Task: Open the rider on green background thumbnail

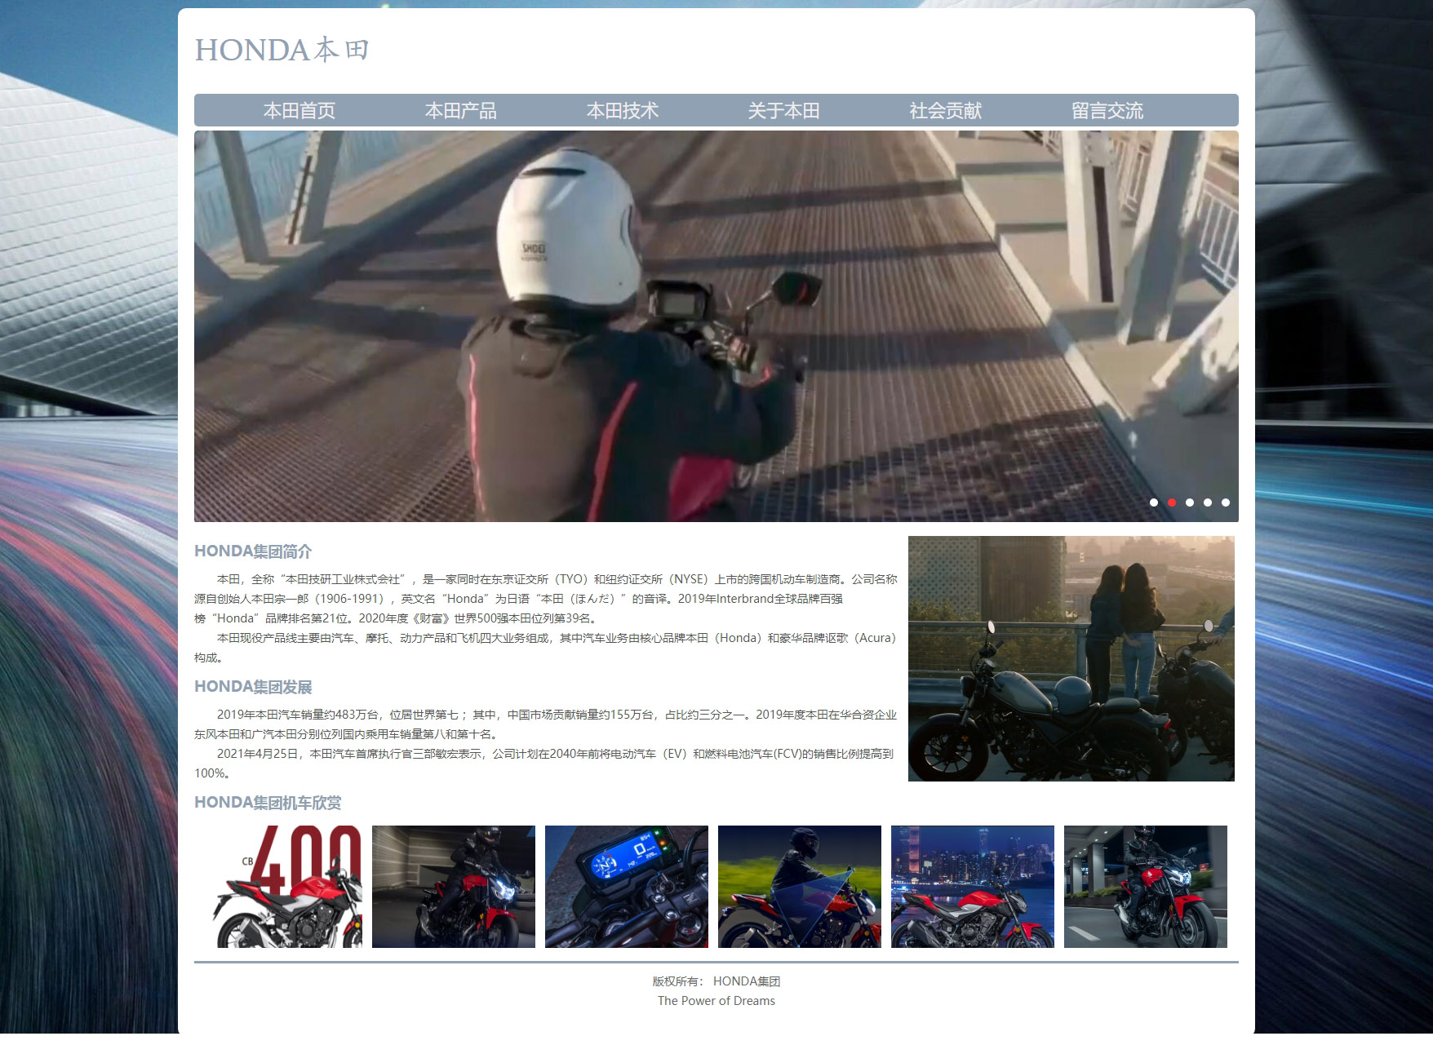Action: 800,887
